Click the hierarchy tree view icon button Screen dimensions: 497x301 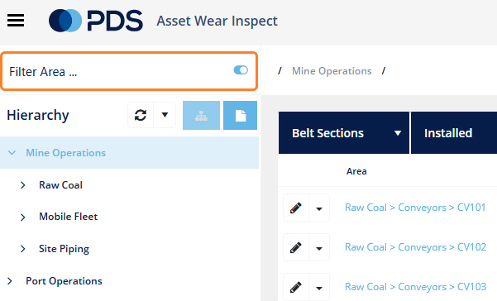click(x=201, y=115)
